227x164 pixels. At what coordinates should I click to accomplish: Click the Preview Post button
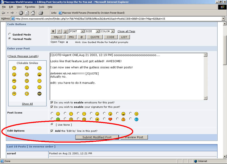pyautogui.click(x=134, y=137)
